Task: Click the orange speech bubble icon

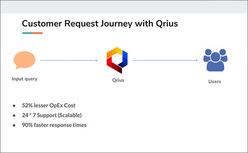Action: (24, 60)
